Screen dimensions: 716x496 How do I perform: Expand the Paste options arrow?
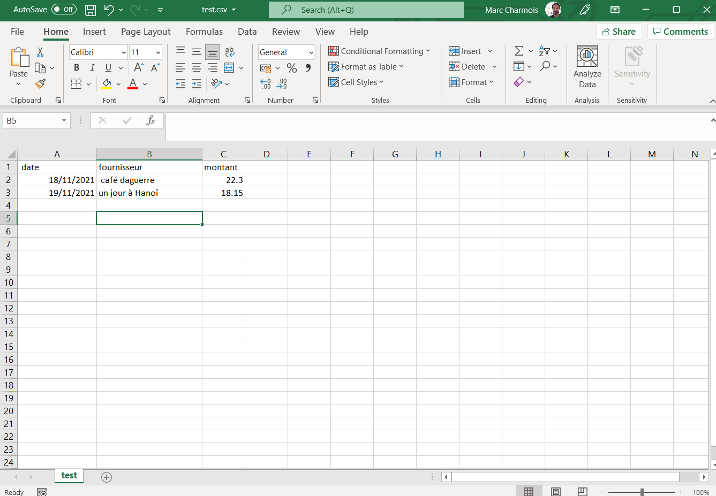18,84
